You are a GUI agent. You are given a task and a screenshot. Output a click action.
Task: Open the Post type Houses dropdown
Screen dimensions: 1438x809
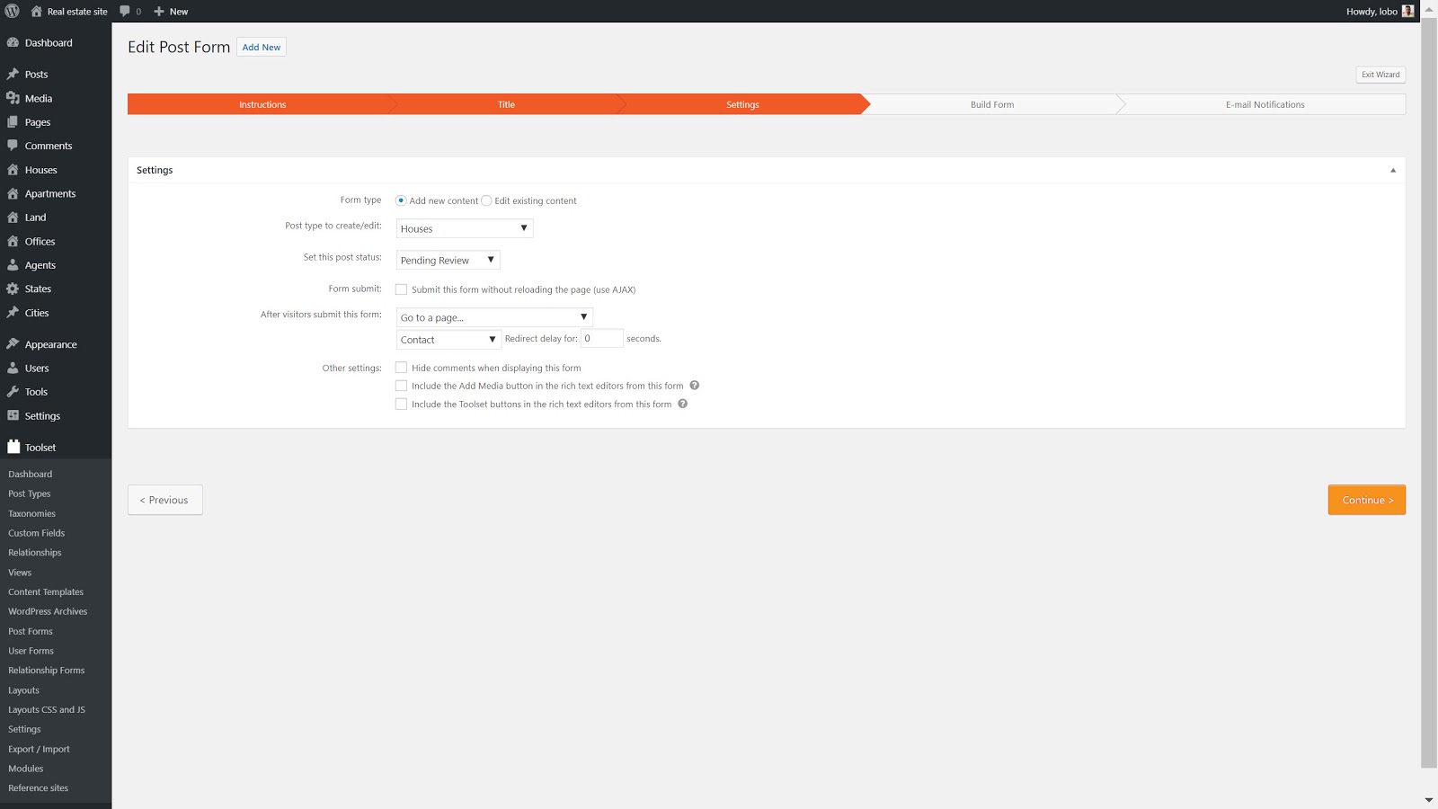464,228
